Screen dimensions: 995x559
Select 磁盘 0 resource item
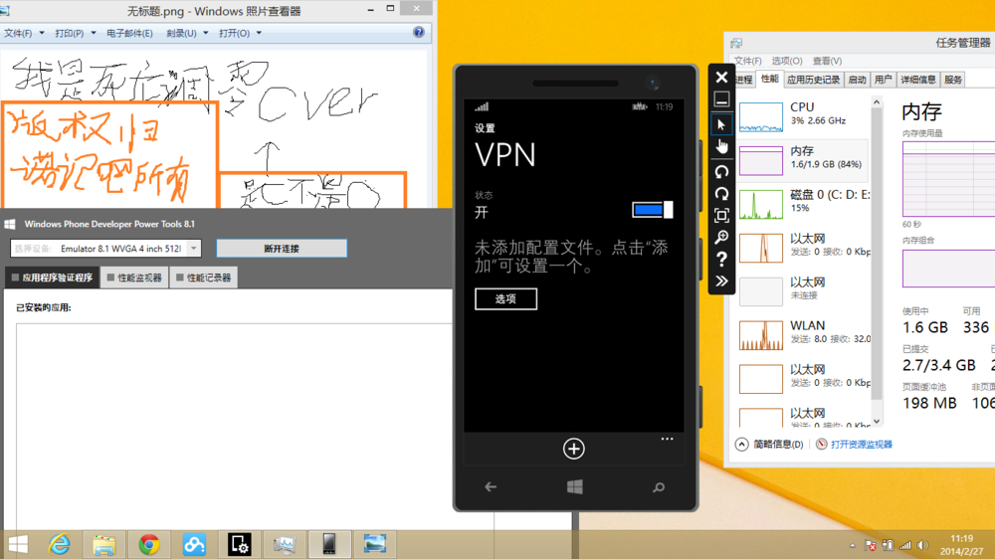[x=803, y=204]
